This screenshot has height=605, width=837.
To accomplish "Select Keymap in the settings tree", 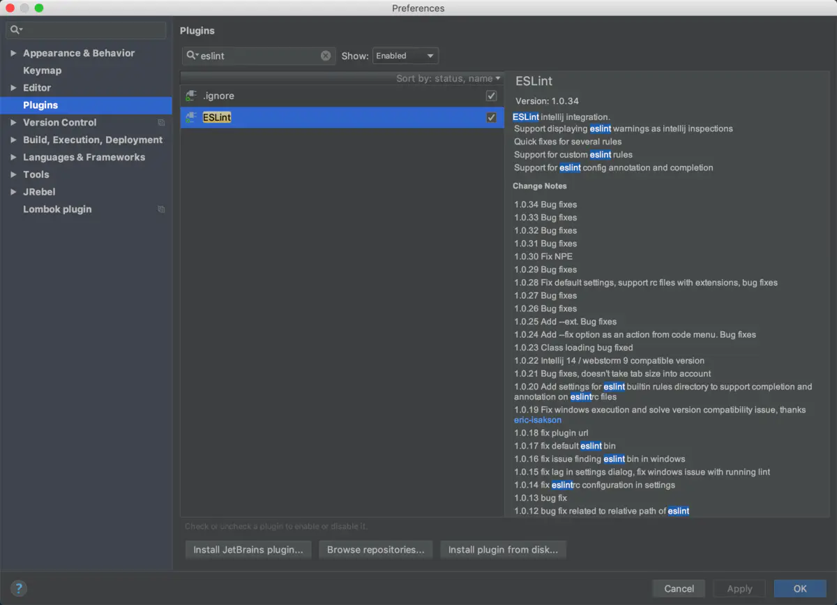I will coord(42,70).
